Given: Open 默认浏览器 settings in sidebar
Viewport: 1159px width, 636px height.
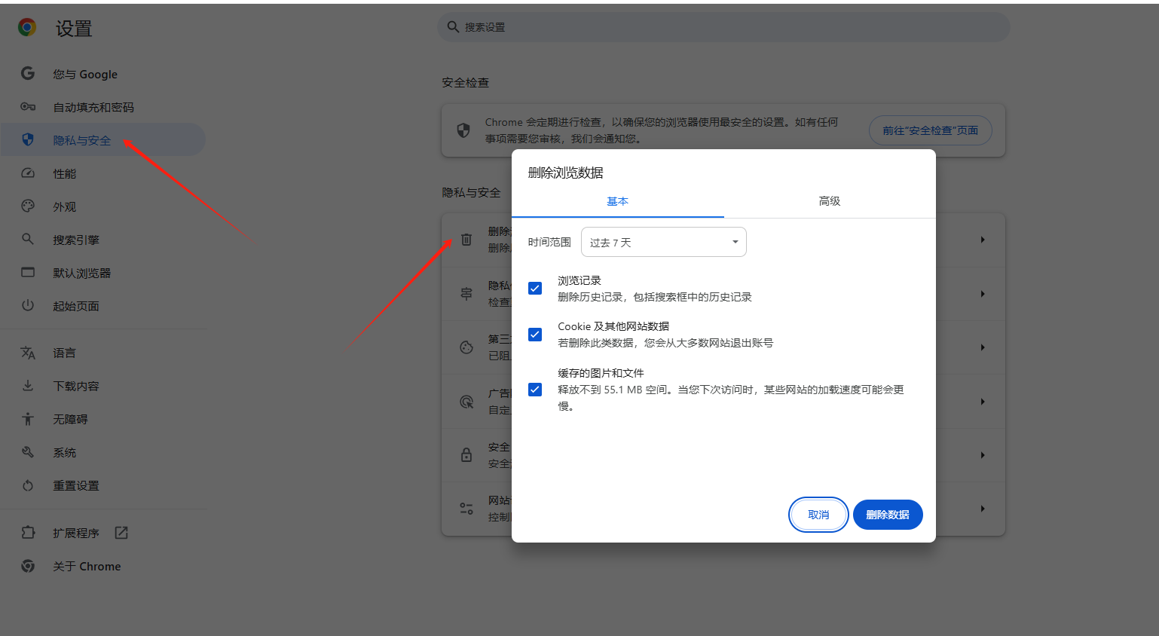Looking at the screenshot, I should (x=82, y=273).
